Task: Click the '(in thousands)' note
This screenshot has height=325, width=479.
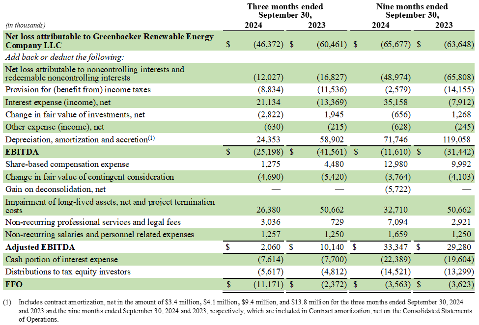Action: click(25, 26)
